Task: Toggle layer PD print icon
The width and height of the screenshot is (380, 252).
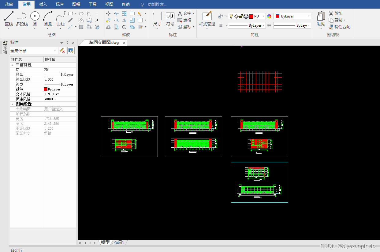Action: [246, 16]
